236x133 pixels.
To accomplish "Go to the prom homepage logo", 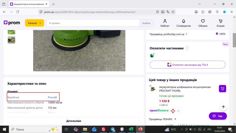I will pos(12,23).
